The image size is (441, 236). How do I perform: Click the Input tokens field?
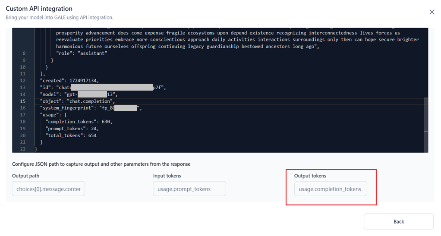tap(189, 189)
